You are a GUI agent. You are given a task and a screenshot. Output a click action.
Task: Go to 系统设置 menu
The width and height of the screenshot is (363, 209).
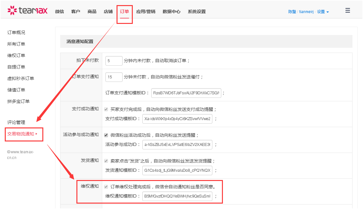[x=196, y=11]
